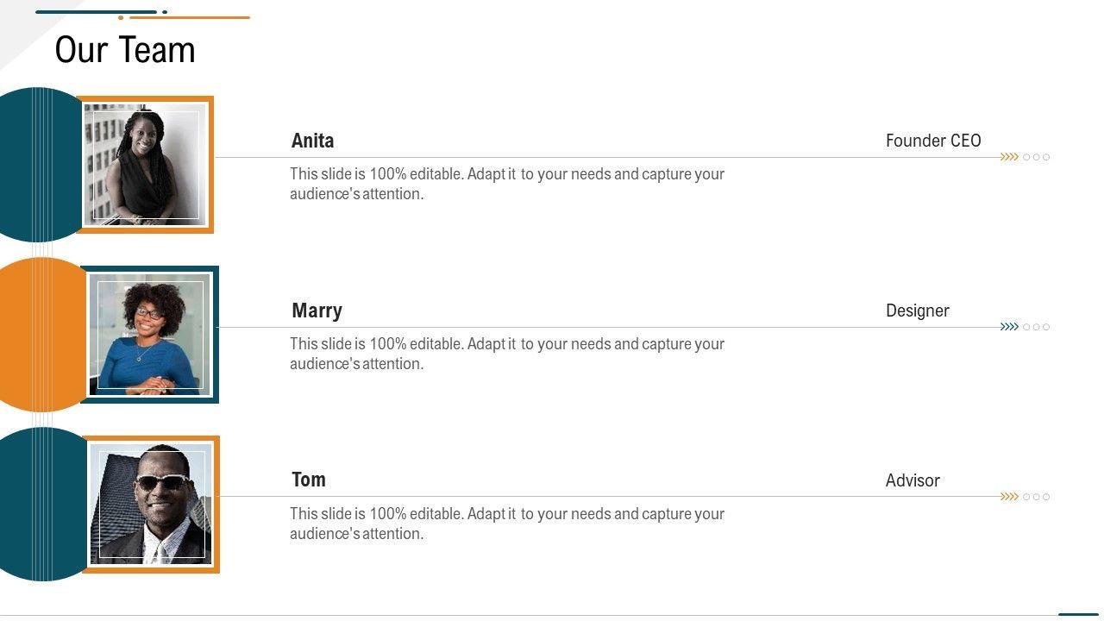Click the Founder CEO role label
This screenshot has width=1104, height=621.
pyautogui.click(x=933, y=141)
